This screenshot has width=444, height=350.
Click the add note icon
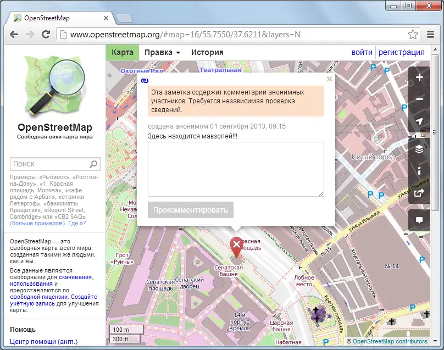420,220
